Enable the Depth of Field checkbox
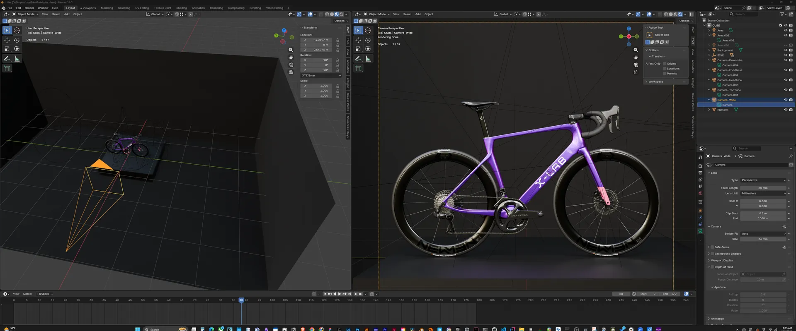The image size is (796, 331). pyautogui.click(x=712, y=267)
